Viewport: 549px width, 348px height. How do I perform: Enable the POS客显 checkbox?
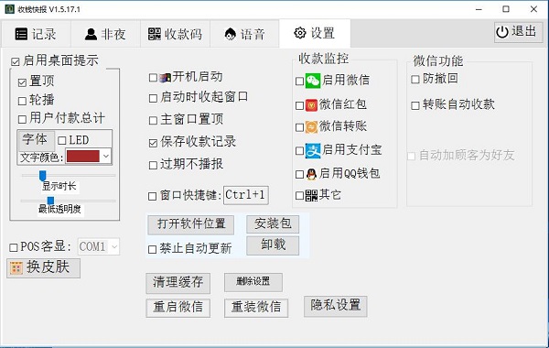[x=14, y=248]
